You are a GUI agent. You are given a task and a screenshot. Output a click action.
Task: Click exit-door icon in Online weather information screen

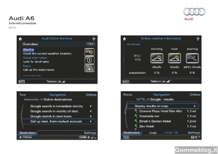tap(198, 39)
